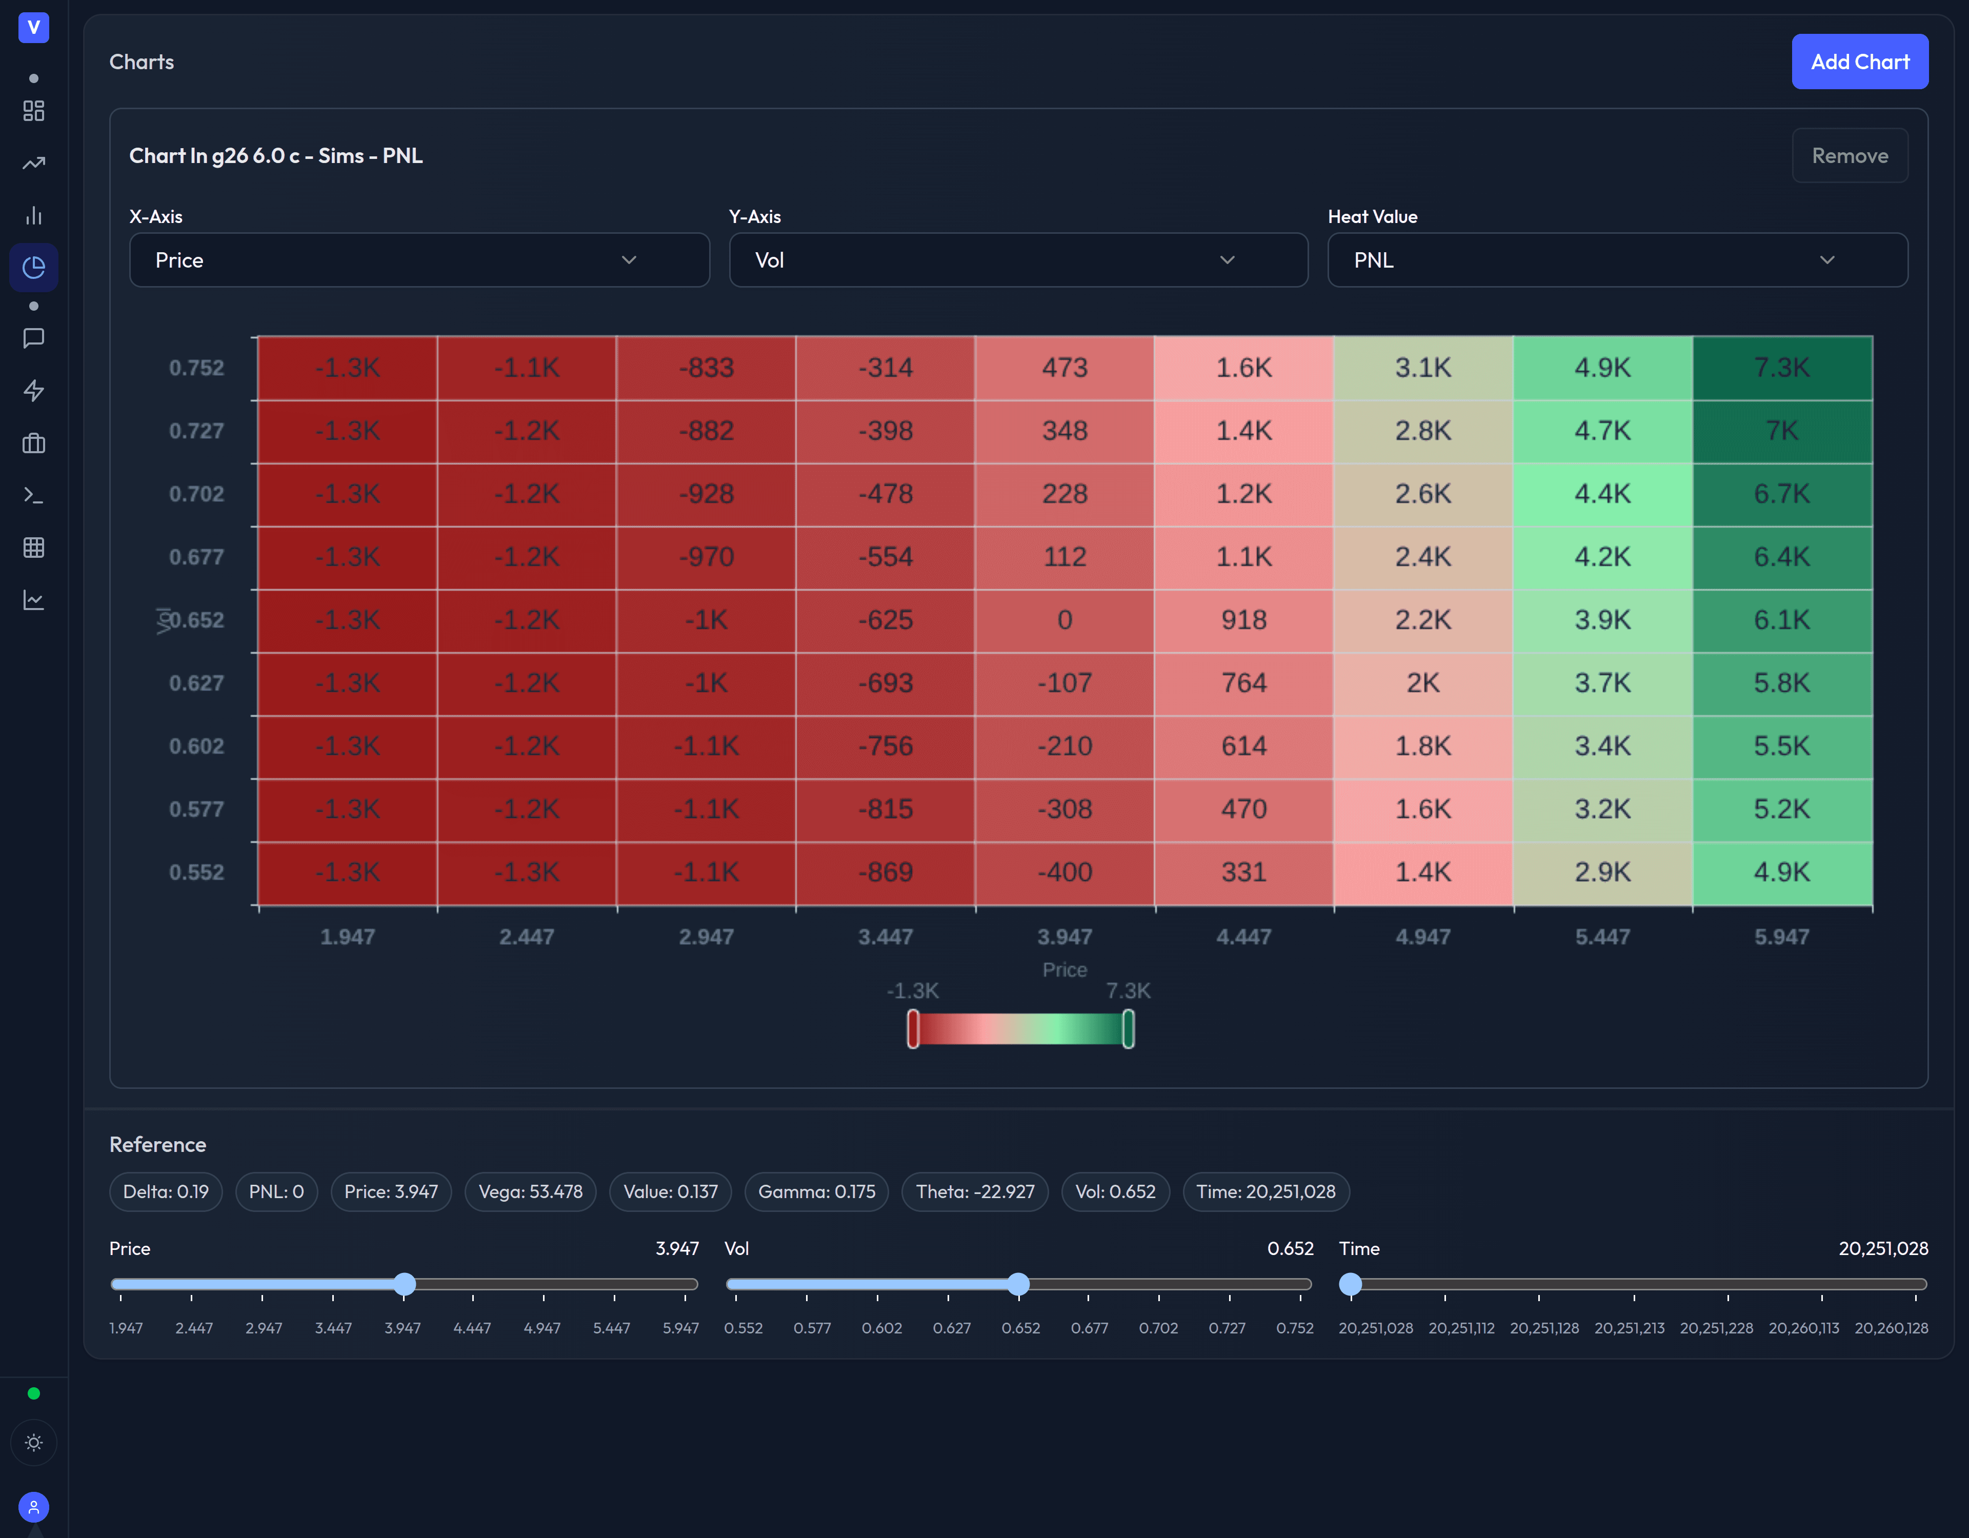Open the user profile avatar at bottom left
This screenshot has height=1538, width=1969.
(33, 1506)
